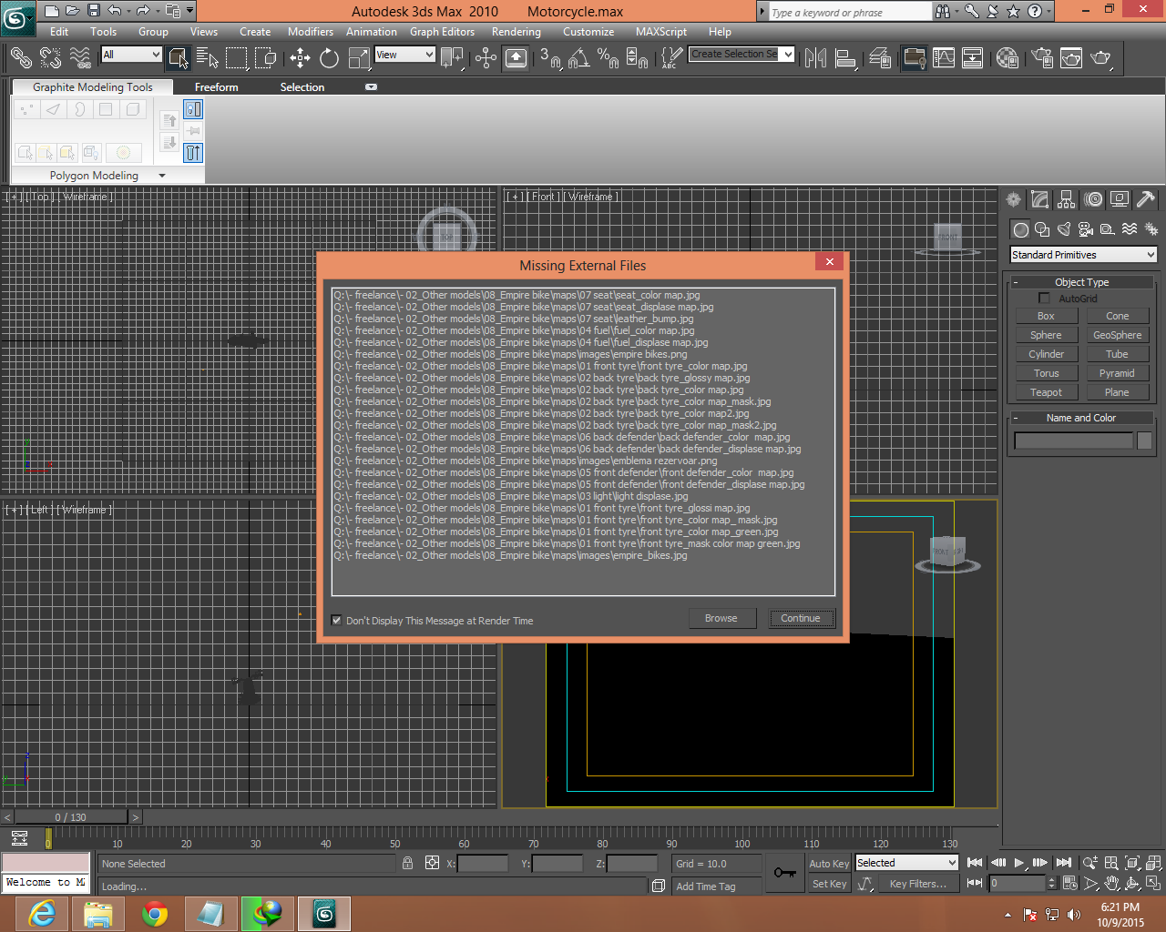Open the key mode Selected dropdown
This screenshot has height=932, width=1166.
click(x=906, y=863)
